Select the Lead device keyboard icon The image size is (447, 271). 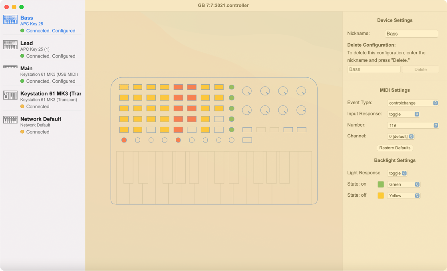(x=10, y=44)
